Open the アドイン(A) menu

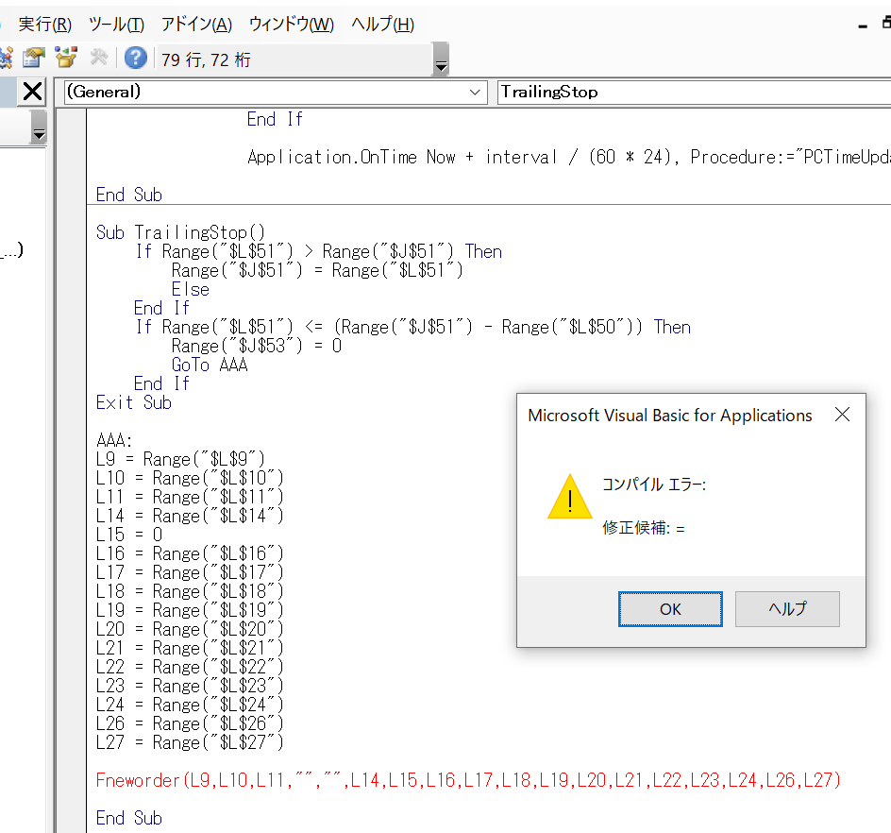pos(196,25)
